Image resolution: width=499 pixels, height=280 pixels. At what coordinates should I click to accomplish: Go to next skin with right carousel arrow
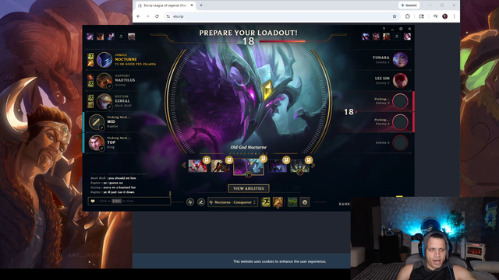click(313, 165)
